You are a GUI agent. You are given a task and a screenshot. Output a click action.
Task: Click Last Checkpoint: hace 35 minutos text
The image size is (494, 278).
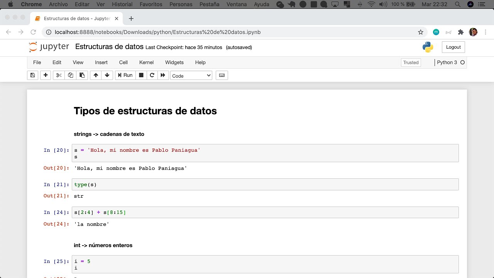click(184, 47)
